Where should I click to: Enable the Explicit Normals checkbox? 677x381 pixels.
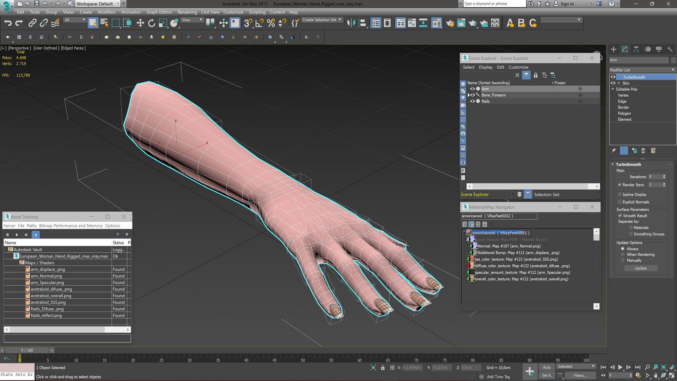620,202
